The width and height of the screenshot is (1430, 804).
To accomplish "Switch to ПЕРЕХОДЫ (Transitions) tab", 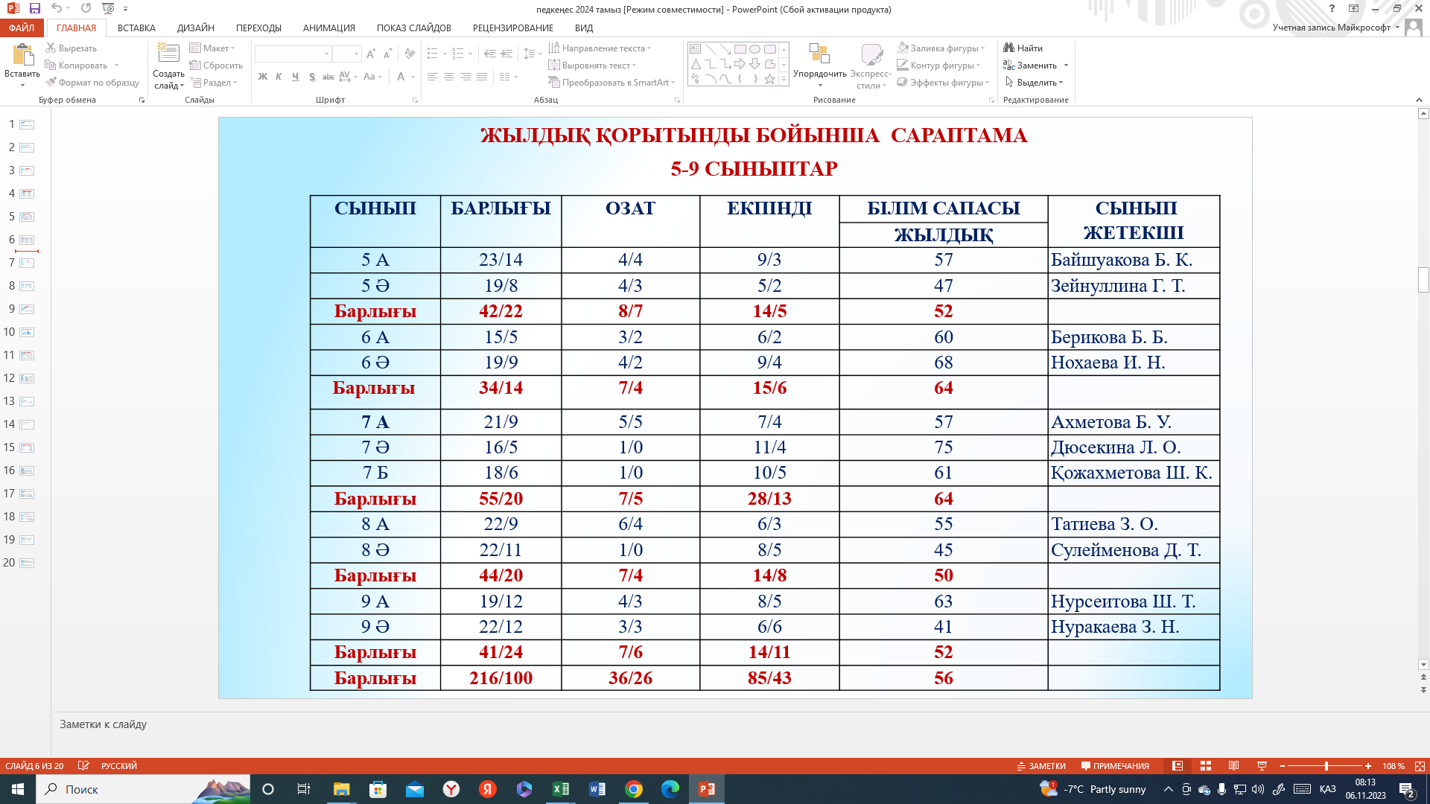I will 258,28.
